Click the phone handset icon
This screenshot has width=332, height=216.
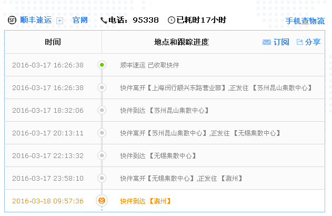(103, 20)
